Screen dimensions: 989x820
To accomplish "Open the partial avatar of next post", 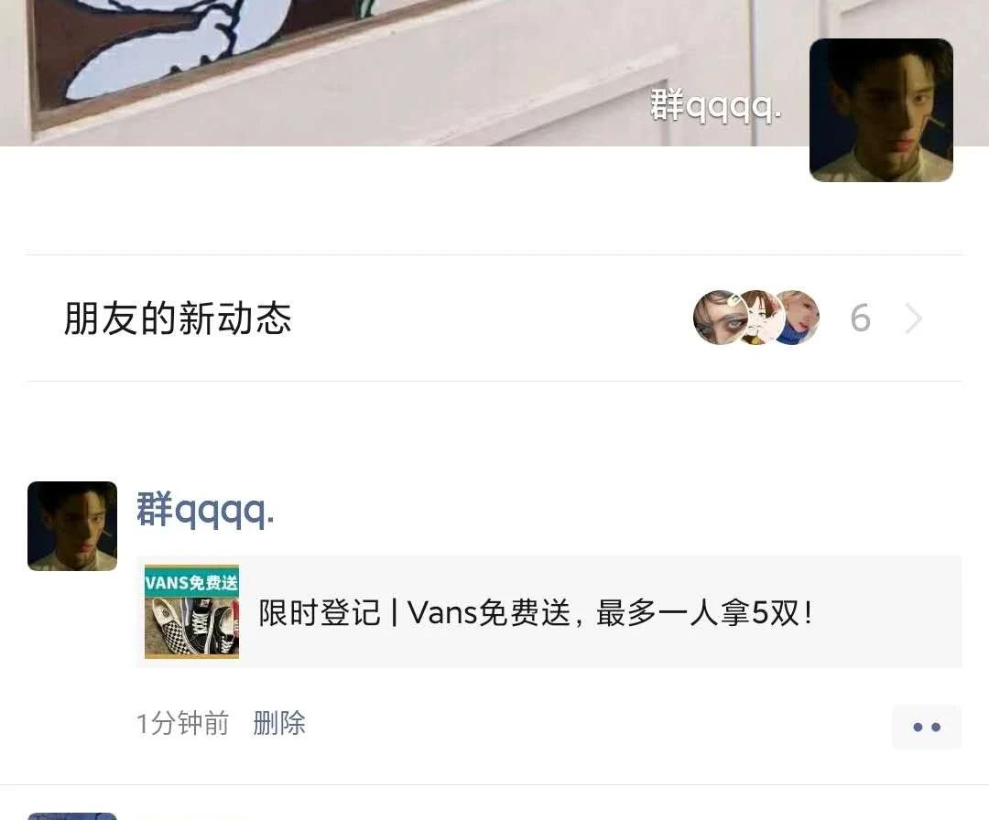I will (72, 817).
